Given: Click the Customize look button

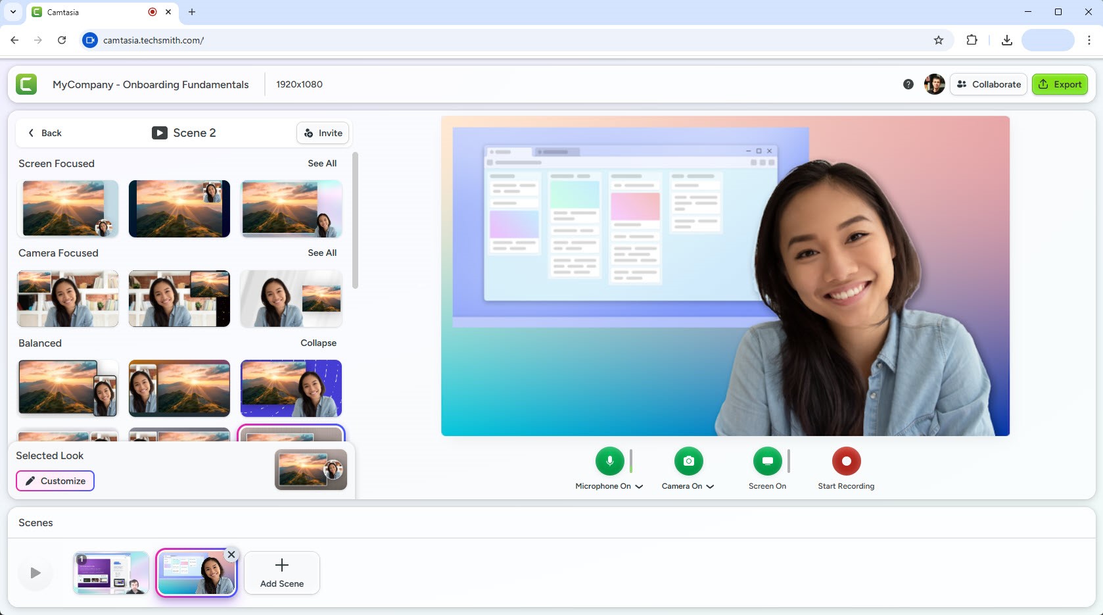Looking at the screenshot, I should pyautogui.click(x=55, y=481).
